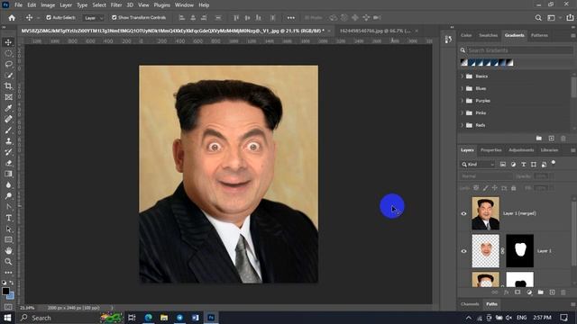Add layer style with fx icon
This screenshot has height=324, width=577.
click(507, 292)
